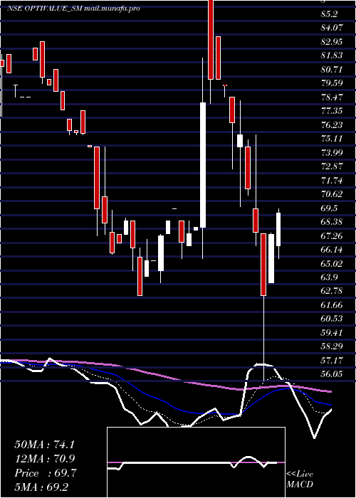The height and width of the screenshot is (498, 356).
Task: Click the <<Live MACD label
Action: tap(300, 479)
